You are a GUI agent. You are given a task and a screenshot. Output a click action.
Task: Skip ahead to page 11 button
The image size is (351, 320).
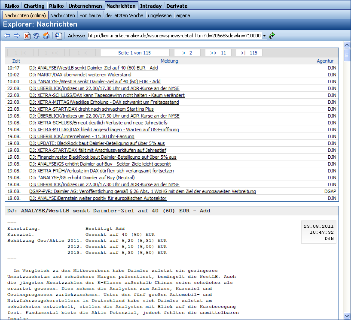point(218,53)
